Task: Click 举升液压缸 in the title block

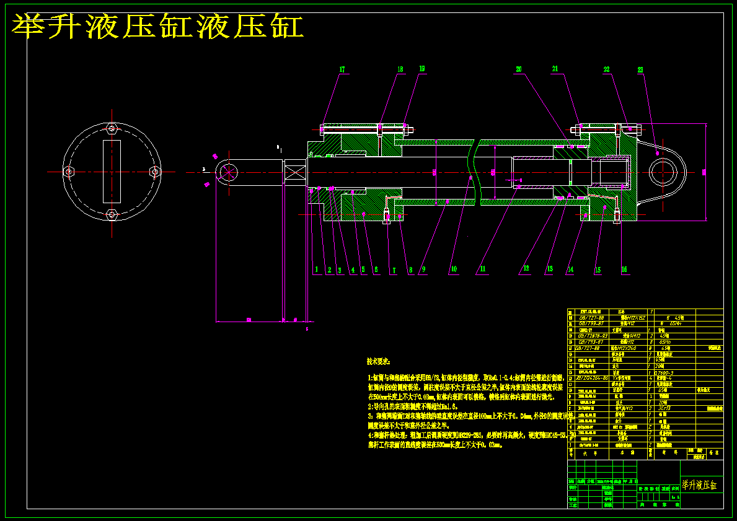Action: (699, 485)
